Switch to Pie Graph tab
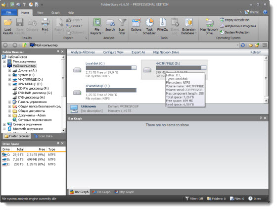 (x=101, y=192)
